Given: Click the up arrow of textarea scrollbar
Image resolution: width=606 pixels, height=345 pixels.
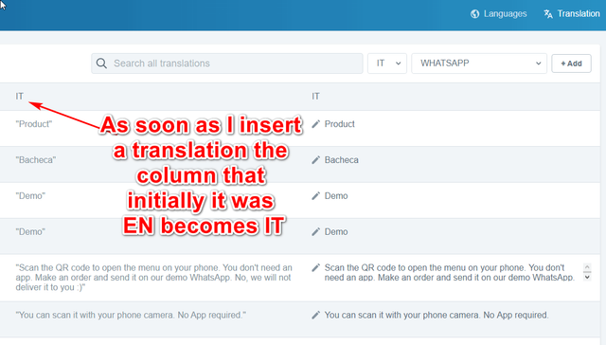Looking at the screenshot, I should [587, 267].
